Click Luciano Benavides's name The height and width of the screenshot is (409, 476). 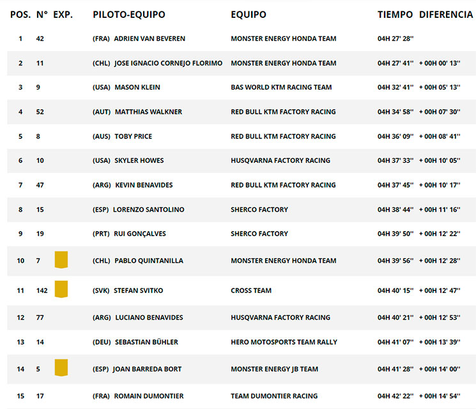pyautogui.click(x=149, y=317)
